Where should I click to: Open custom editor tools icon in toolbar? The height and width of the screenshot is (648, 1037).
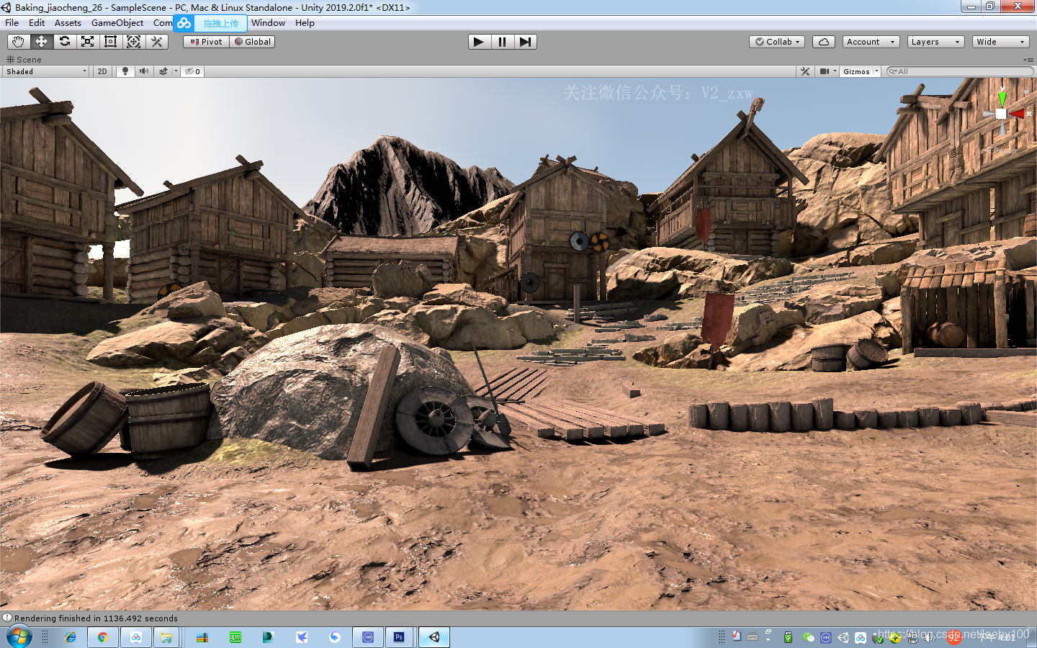tap(156, 42)
